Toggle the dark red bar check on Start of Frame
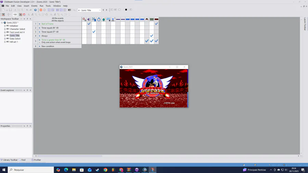 coord(156,24)
